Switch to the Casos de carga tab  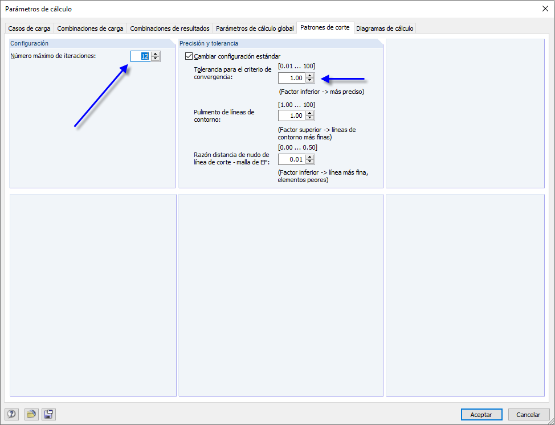[30, 28]
